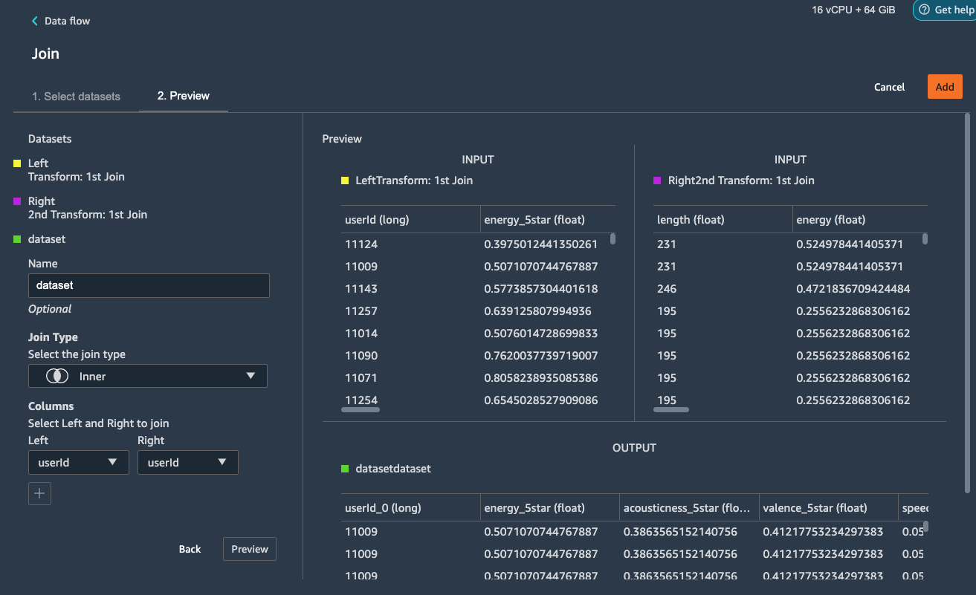976x595 pixels.
Task: Select cell with userId 11090
Action: coord(361,356)
